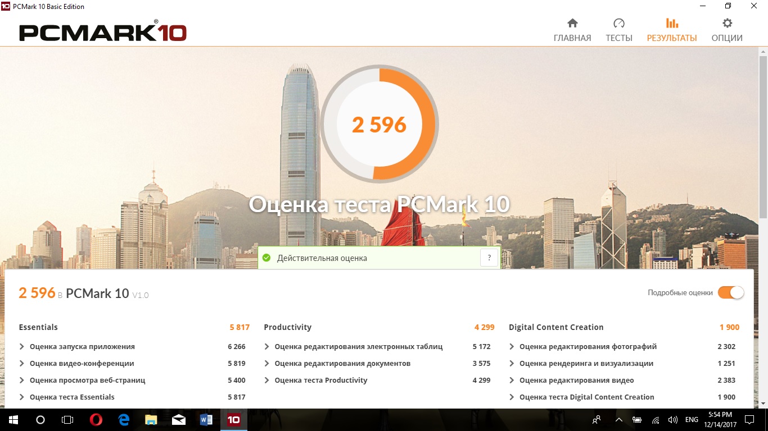
Task: Expand Оценка редактирования электронных таблиц row
Action: click(x=377, y=346)
